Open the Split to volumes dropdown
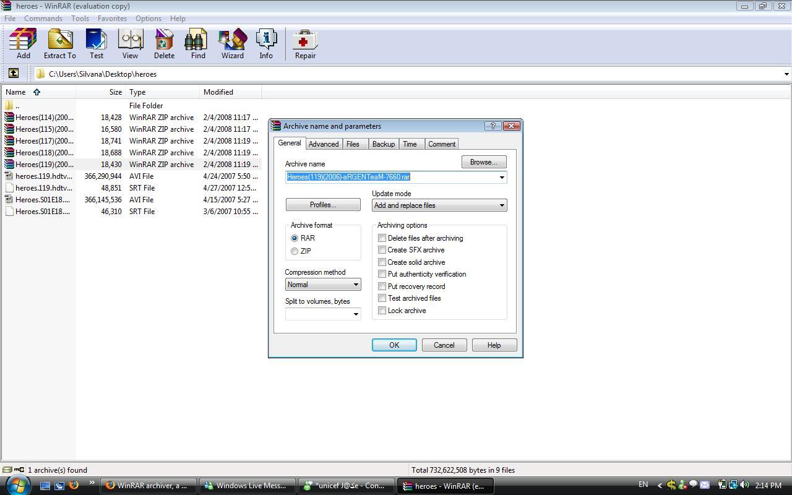This screenshot has width=792, height=495. [356, 314]
